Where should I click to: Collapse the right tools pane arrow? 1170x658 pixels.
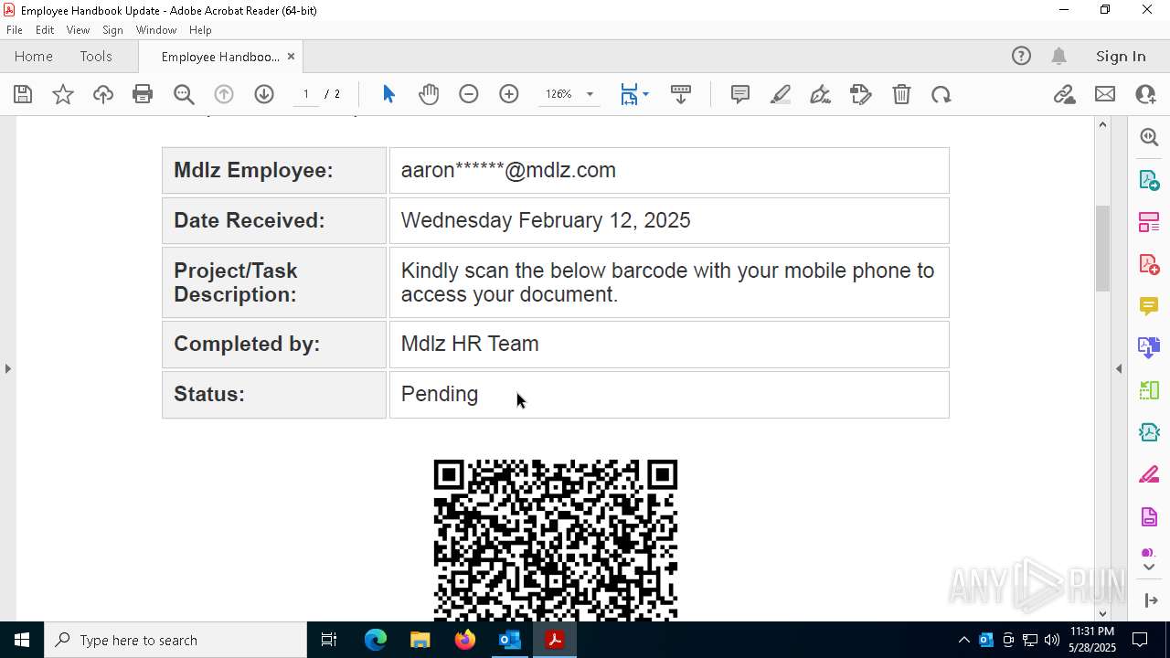click(x=1119, y=368)
